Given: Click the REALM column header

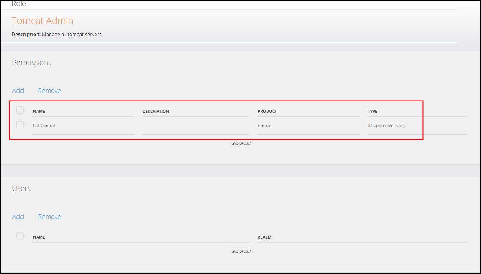Looking at the screenshot, I should 264,237.
